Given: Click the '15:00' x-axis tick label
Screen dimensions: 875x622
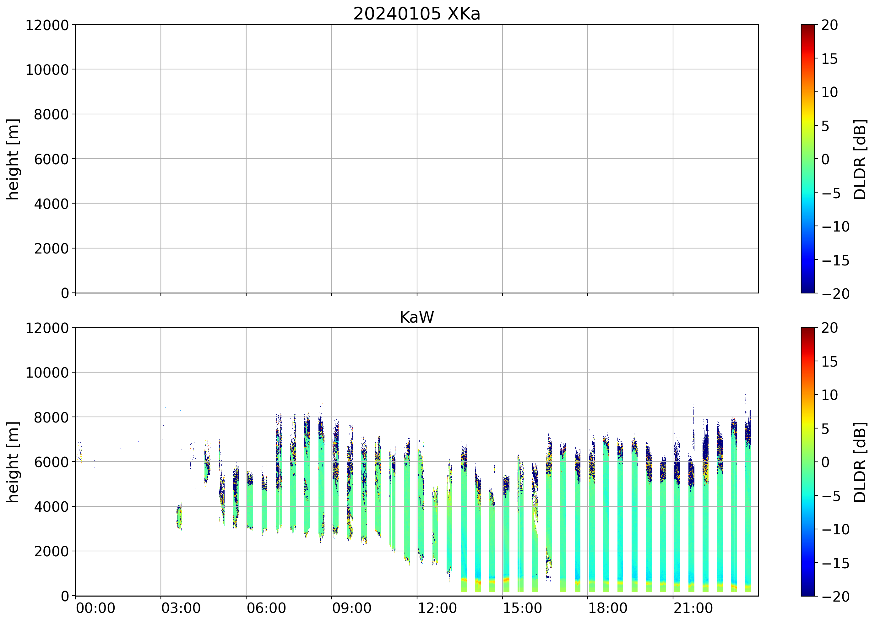Looking at the screenshot, I should 522,608.
